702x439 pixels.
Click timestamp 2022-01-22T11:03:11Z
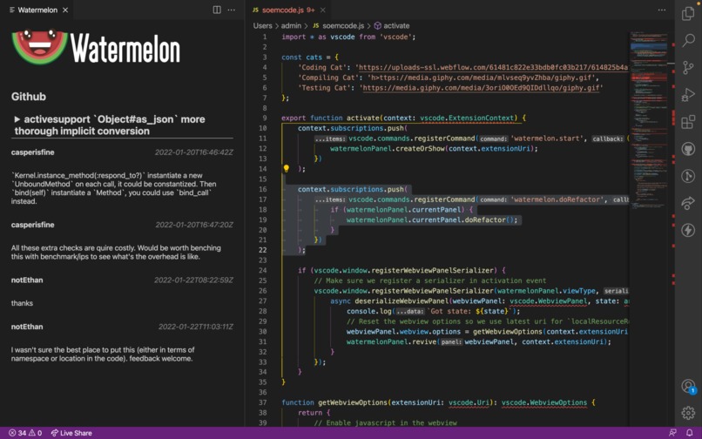click(x=196, y=327)
